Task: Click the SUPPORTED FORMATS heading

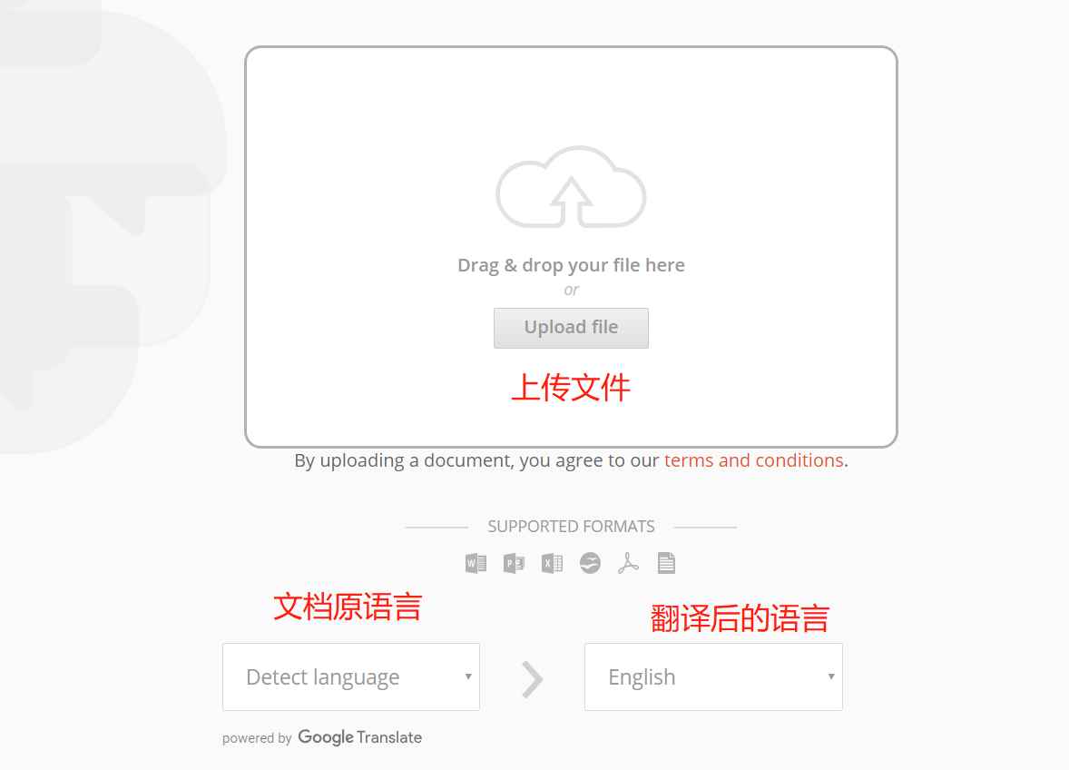Action: coord(571,526)
